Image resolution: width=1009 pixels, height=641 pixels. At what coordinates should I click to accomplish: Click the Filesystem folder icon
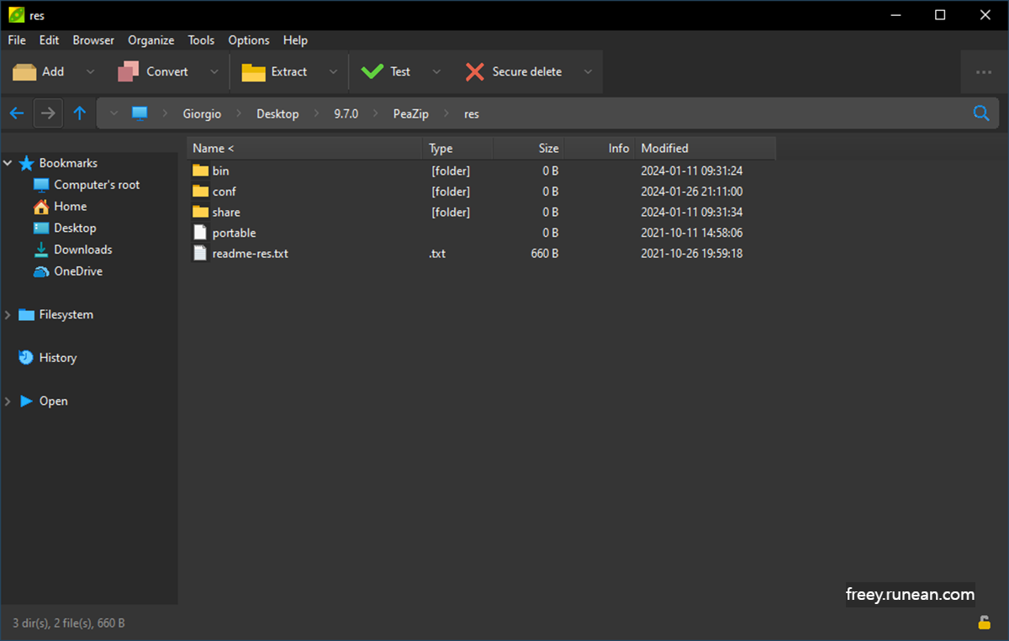[x=26, y=315]
